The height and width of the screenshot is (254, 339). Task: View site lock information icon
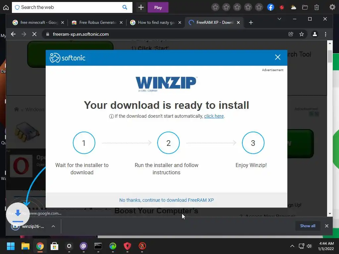(48, 34)
